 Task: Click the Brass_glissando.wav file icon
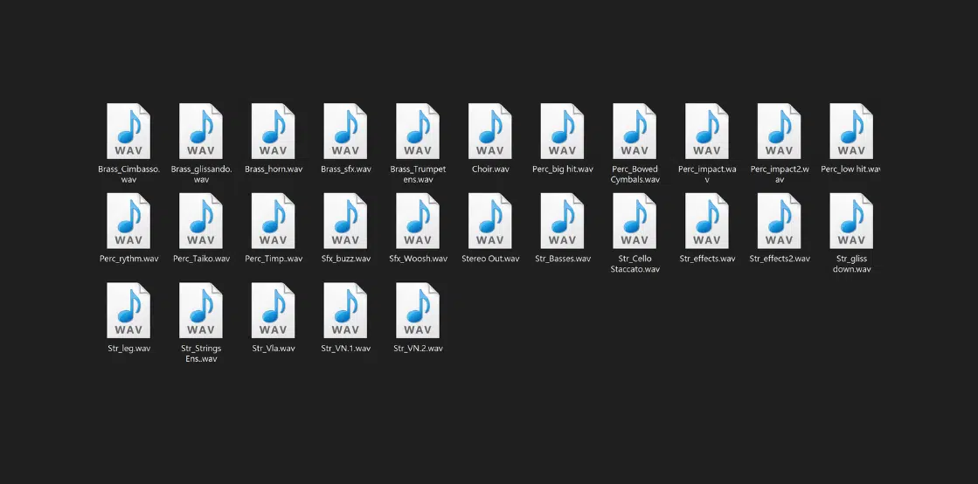[201, 131]
